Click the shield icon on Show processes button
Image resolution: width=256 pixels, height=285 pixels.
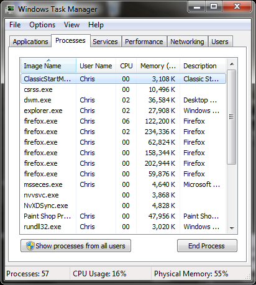(x=30, y=246)
